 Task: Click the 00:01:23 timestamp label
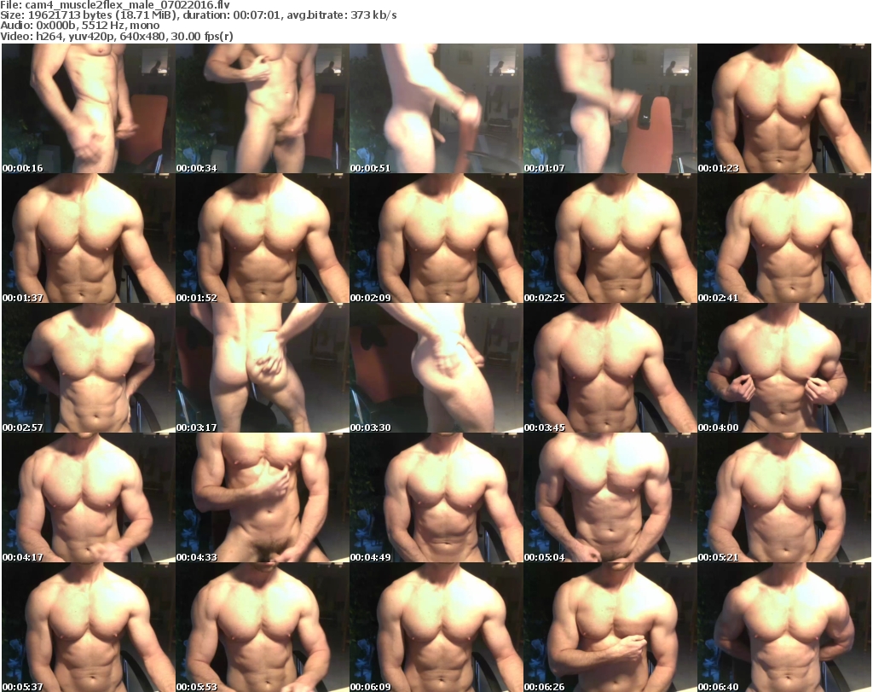coord(718,168)
